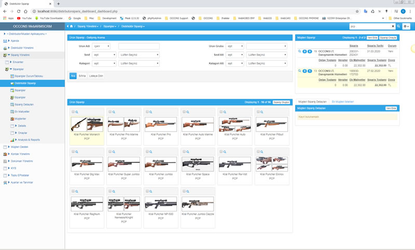Click Siparişi Onayla button
The image size is (415, 250).
pyautogui.click(x=388, y=38)
